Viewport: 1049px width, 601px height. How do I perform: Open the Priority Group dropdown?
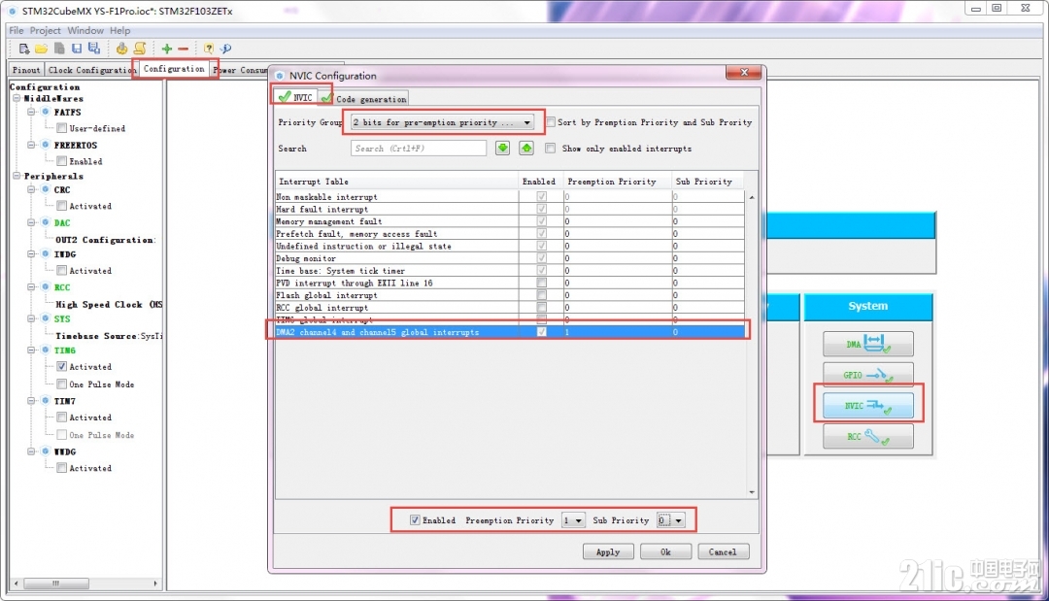tap(442, 122)
